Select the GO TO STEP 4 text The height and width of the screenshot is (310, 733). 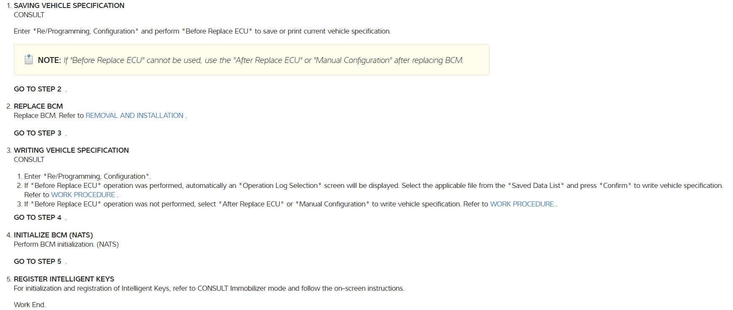(37, 217)
